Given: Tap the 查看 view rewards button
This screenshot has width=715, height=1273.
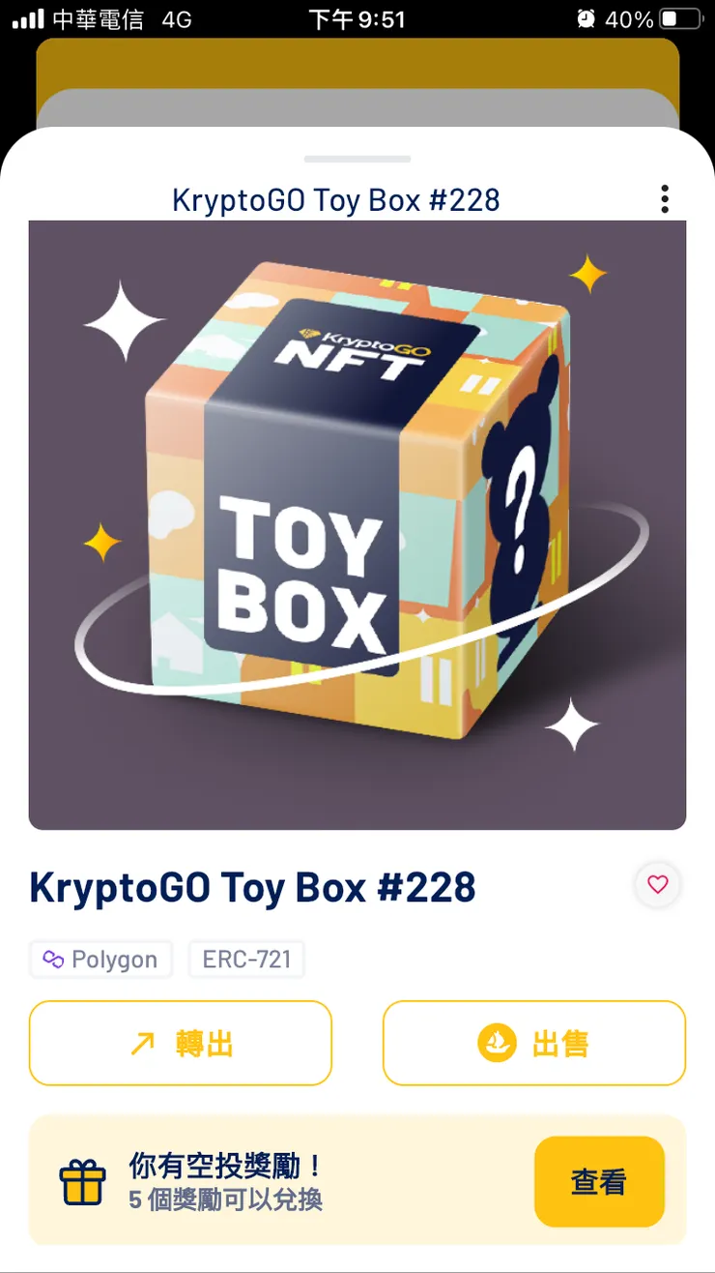Looking at the screenshot, I should tap(599, 1181).
